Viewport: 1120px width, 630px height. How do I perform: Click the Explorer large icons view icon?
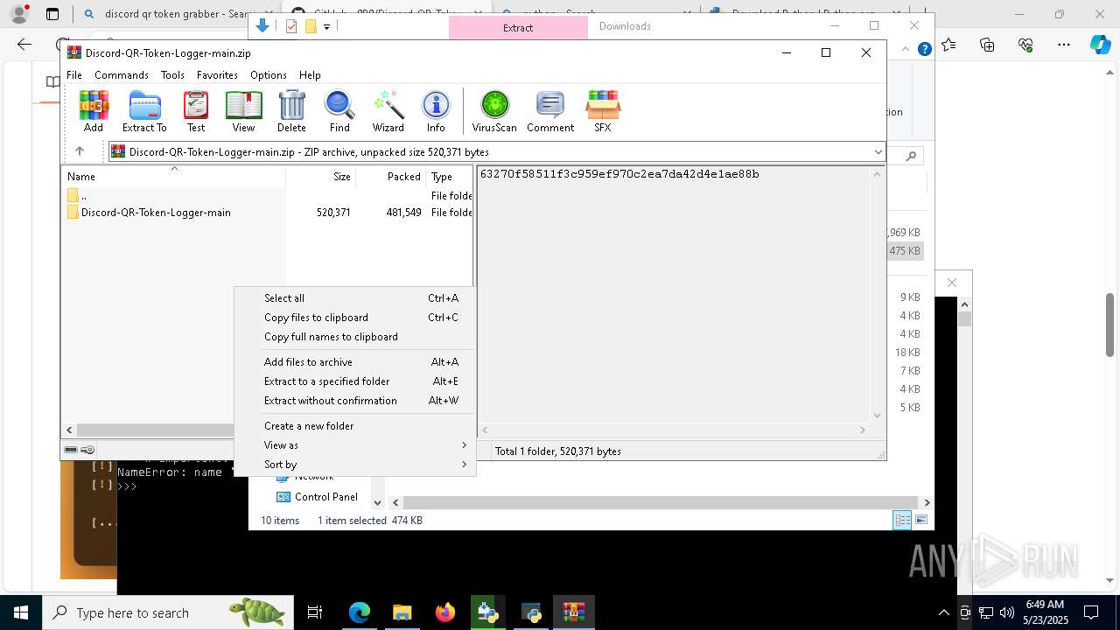(x=920, y=521)
